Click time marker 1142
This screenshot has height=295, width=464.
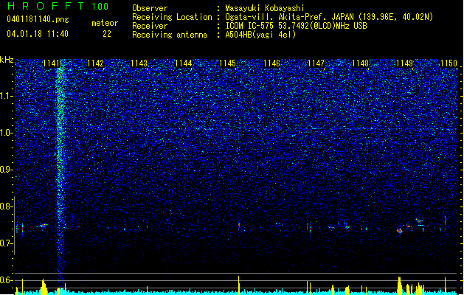pos(95,63)
